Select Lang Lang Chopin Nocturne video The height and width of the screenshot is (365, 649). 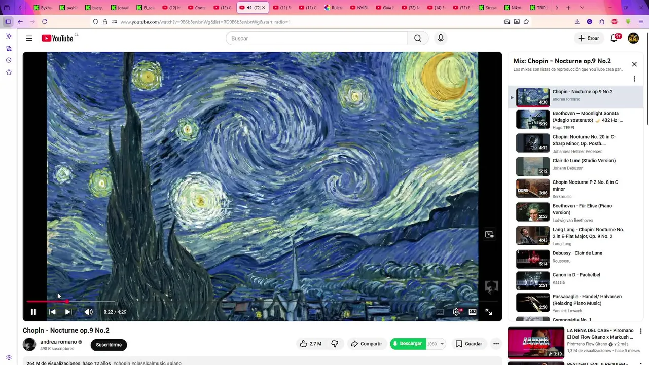point(575,236)
